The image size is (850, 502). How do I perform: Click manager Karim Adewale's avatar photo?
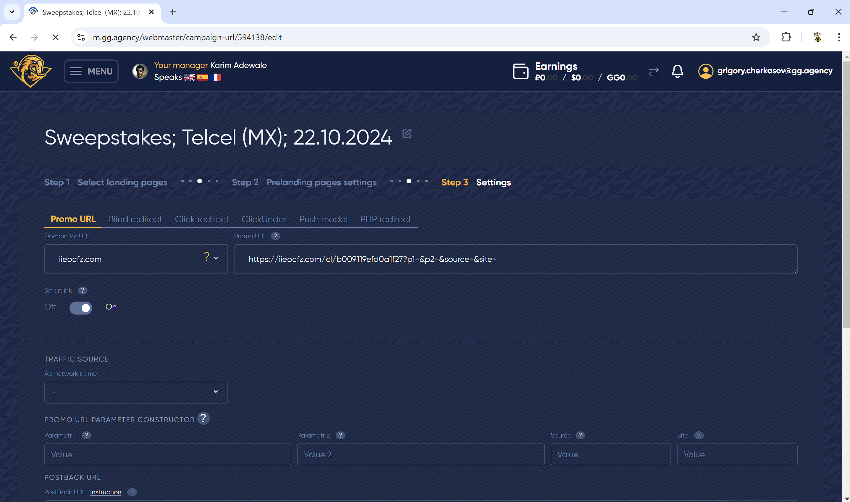click(x=140, y=71)
